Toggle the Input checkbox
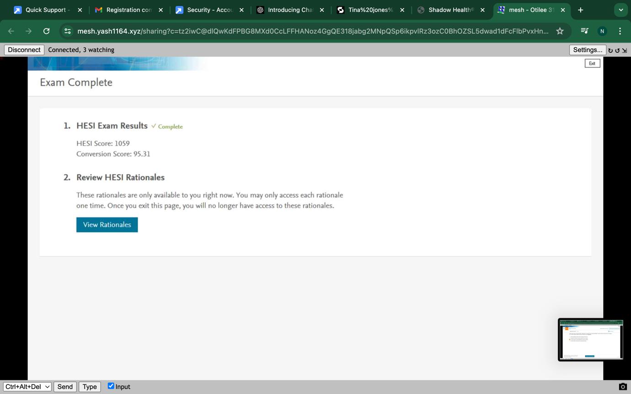Screen dimensions: 631x394 point(111,386)
